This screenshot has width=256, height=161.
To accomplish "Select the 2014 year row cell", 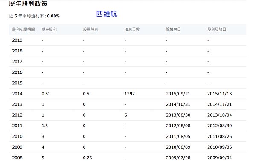I will [17, 94].
